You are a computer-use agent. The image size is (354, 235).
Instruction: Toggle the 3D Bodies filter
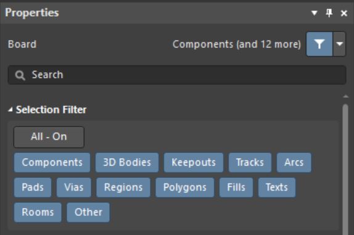pos(127,162)
